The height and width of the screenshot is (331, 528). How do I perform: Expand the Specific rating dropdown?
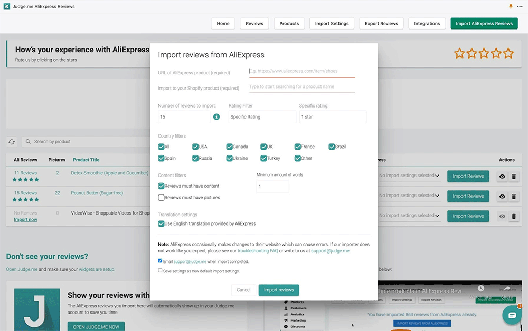[x=333, y=117]
